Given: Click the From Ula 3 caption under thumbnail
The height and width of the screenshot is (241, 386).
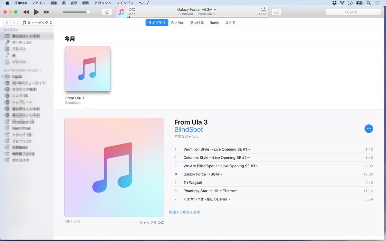Looking at the screenshot, I should tap(75, 98).
